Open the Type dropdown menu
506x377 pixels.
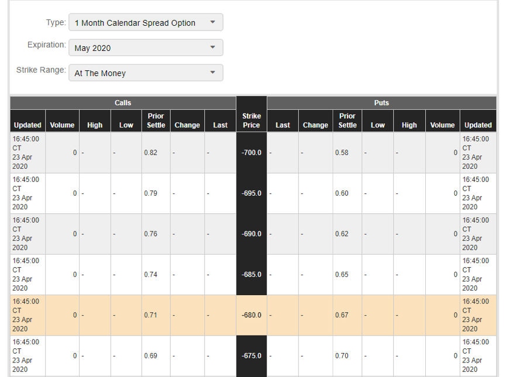[146, 22]
